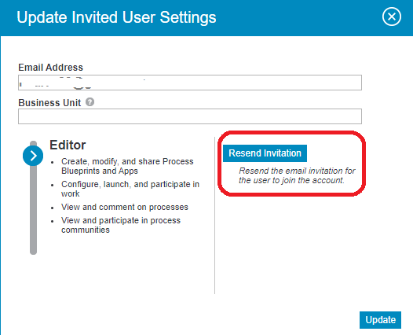This screenshot has width=413, height=335.
Task: Select the Editor role heading
Action: (68, 145)
